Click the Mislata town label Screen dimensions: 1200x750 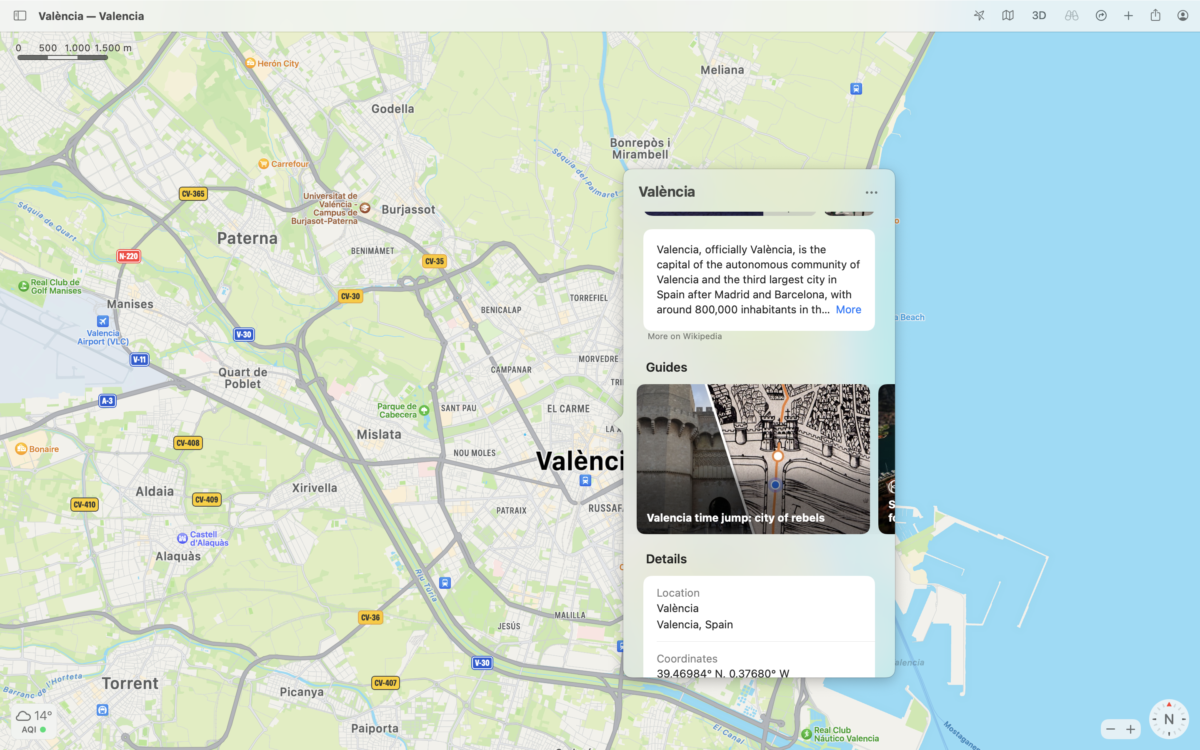tap(379, 435)
